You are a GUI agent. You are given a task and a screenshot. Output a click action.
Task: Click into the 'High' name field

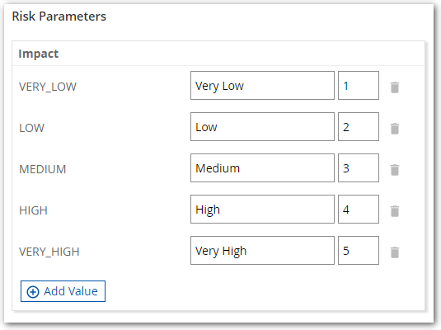point(262,210)
